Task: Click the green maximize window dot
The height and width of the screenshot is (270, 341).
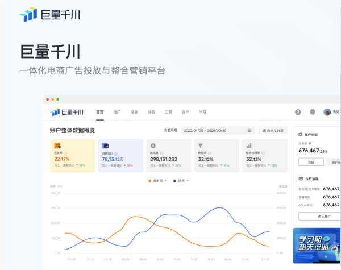Action: coord(58,99)
